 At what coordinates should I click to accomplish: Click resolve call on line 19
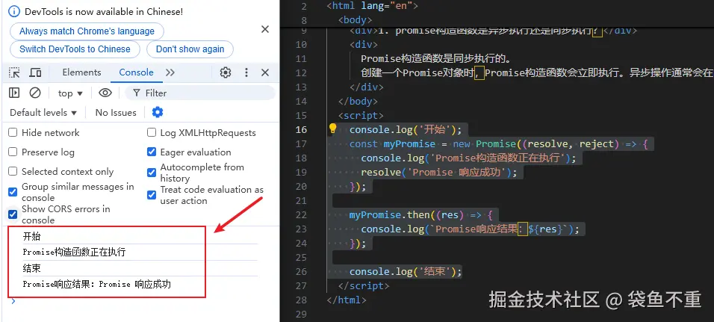pyautogui.click(x=439, y=172)
